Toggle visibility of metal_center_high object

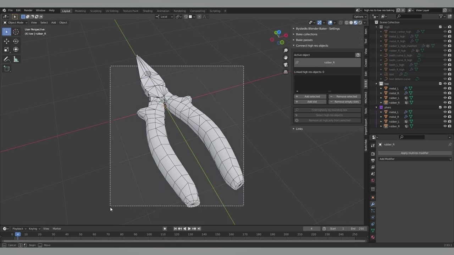point(445,32)
